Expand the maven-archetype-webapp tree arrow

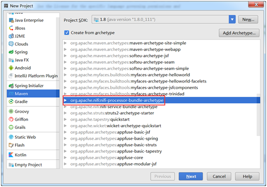(x=65, y=50)
